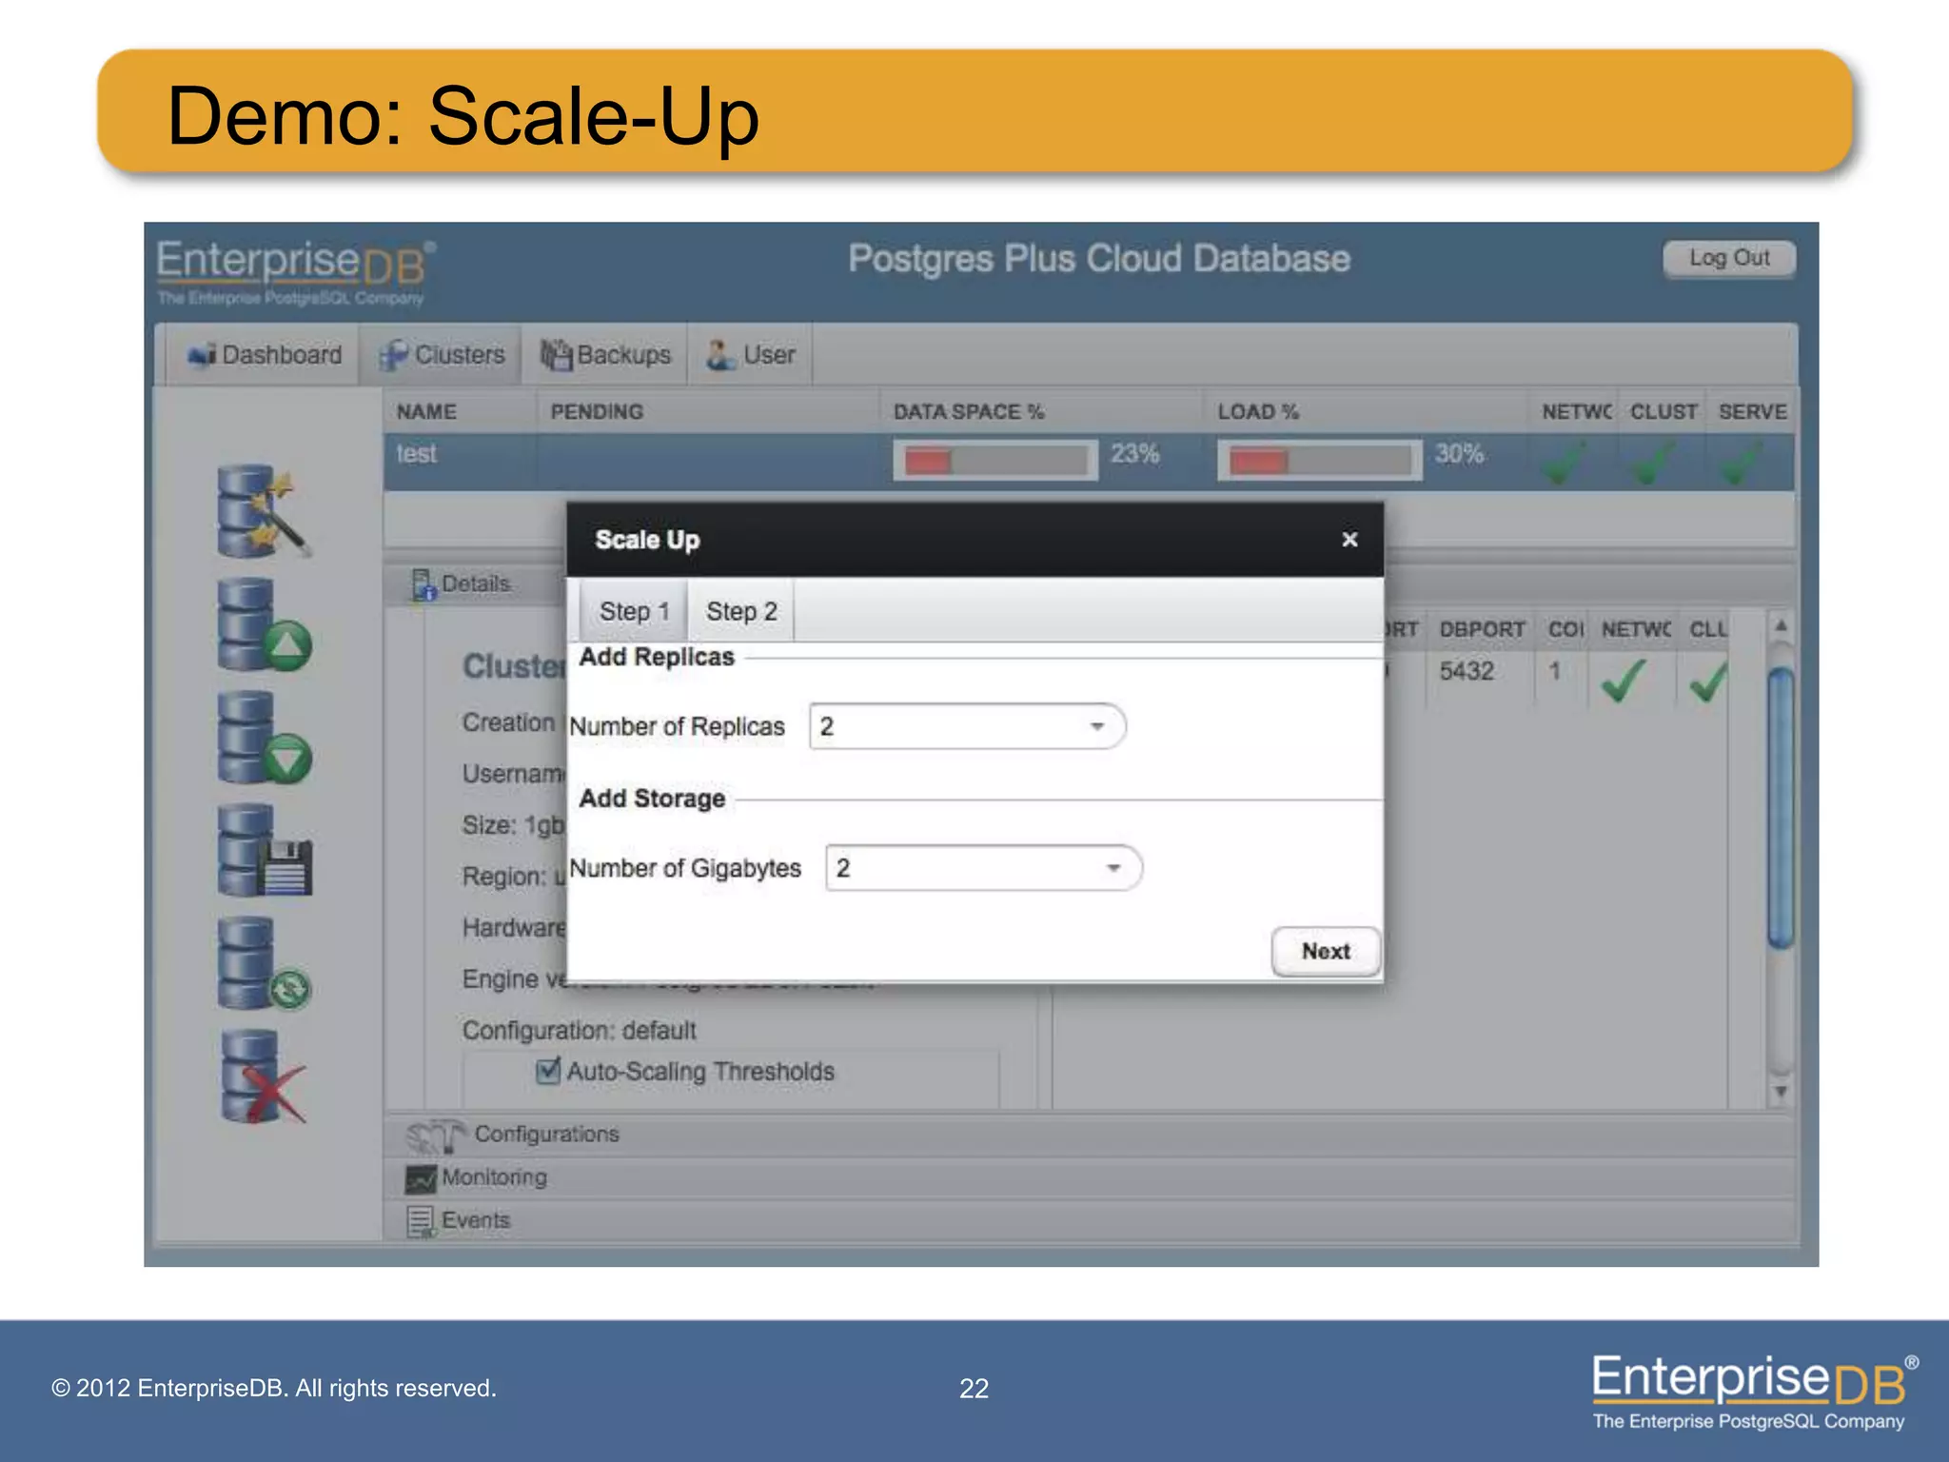Click the backup database floppy icon

[x=264, y=850]
